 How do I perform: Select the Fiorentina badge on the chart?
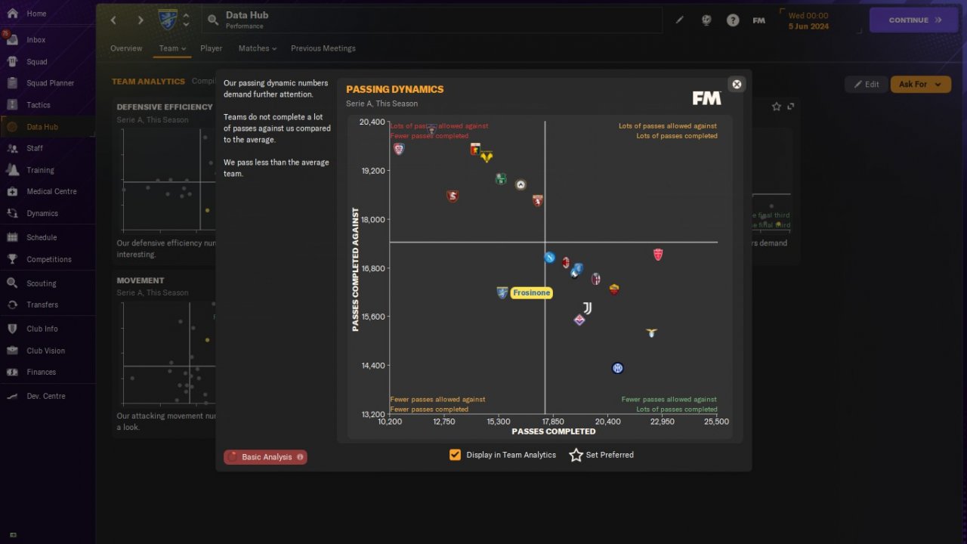(x=579, y=320)
